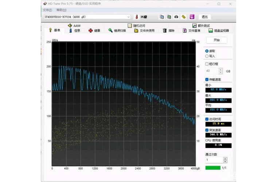Open the 擦除 (Erase) trash can tab

(168, 31)
